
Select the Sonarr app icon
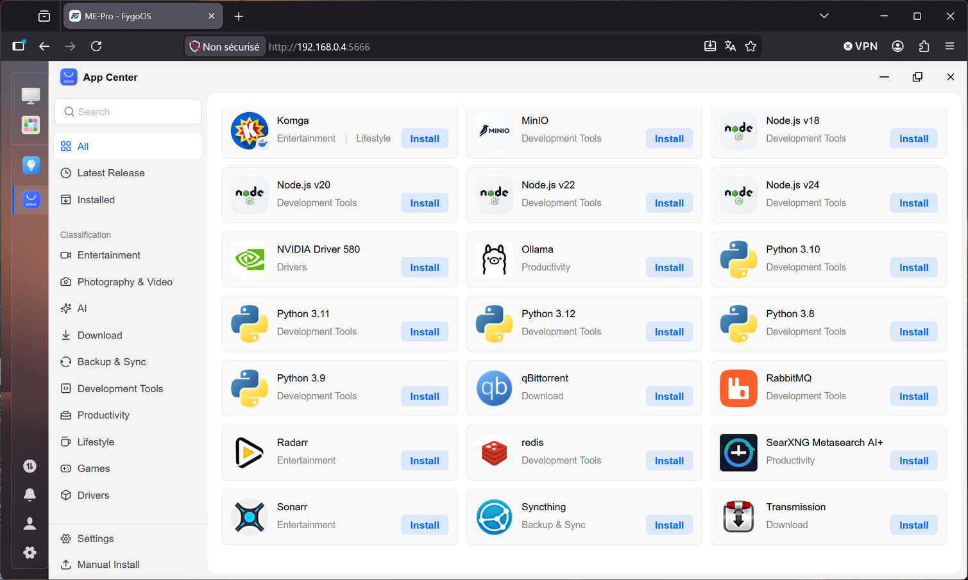pos(250,517)
